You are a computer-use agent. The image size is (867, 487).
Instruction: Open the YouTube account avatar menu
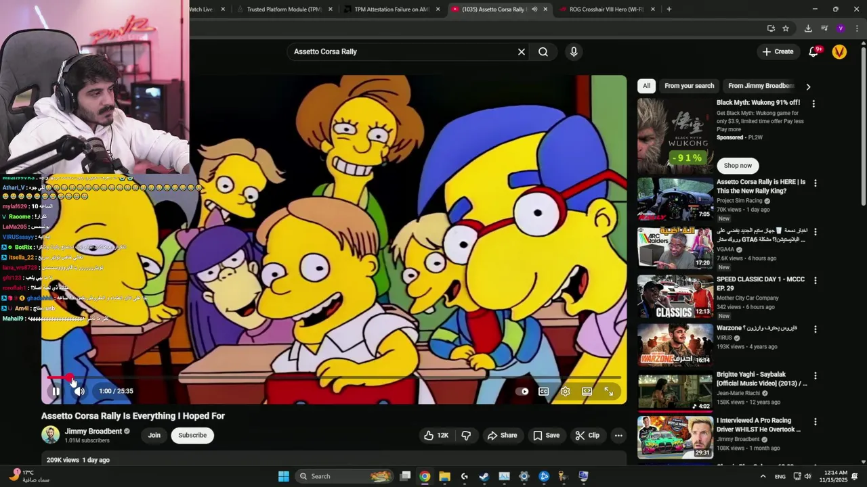click(839, 51)
